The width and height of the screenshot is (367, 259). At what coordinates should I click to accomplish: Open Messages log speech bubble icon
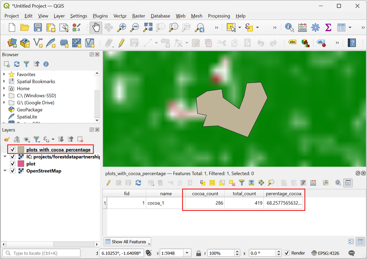[x=352, y=253]
